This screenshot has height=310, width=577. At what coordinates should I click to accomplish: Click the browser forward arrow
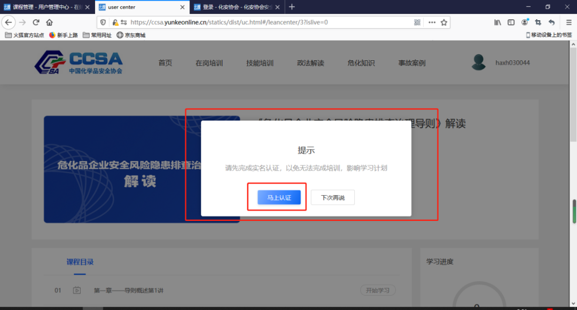(22, 22)
